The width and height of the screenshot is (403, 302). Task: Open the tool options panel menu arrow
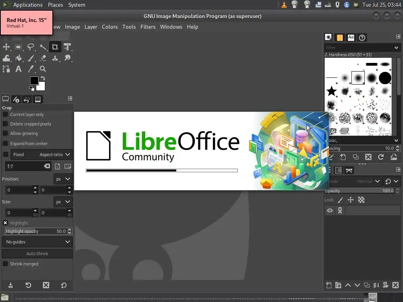70,98
